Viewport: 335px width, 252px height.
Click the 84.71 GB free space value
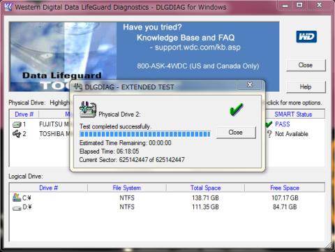click(285, 207)
